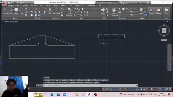Expand the Properties panel
This screenshot has width=173, height=97.
[x=124, y=18]
